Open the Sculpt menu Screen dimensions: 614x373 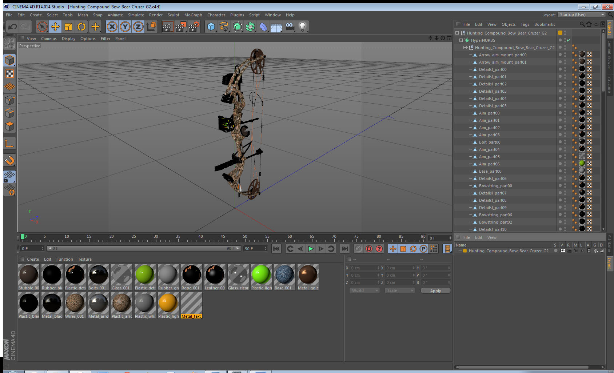point(174,15)
